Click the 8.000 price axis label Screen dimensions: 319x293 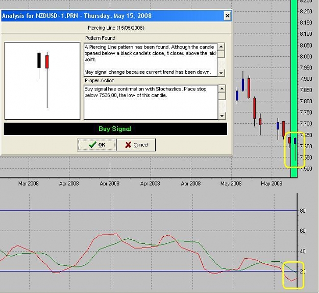(x=306, y=56)
